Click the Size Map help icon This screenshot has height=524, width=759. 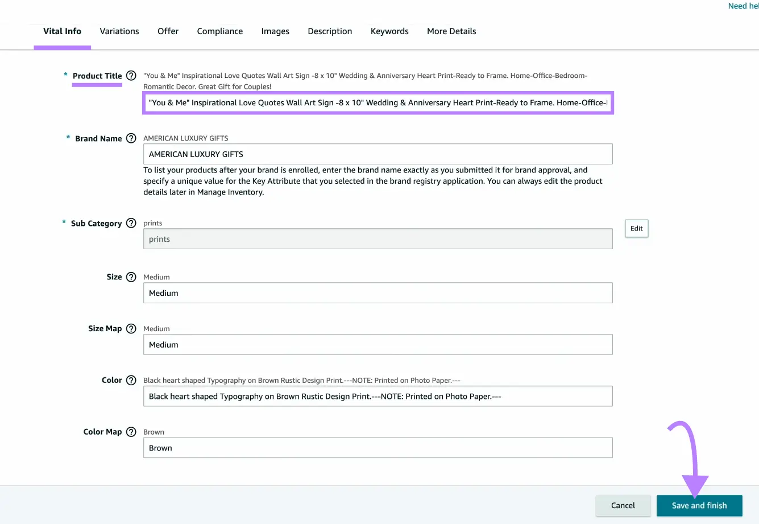click(131, 328)
